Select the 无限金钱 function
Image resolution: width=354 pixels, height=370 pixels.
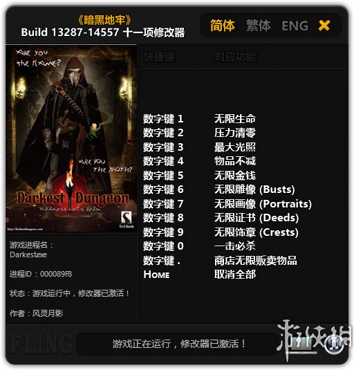click(235, 176)
